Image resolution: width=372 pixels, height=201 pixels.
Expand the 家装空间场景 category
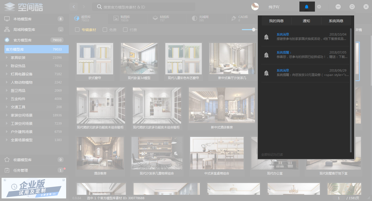point(7,115)
